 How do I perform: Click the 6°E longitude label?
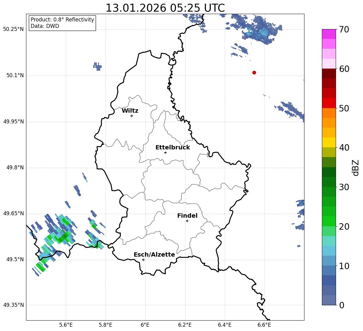click(145, 325)
